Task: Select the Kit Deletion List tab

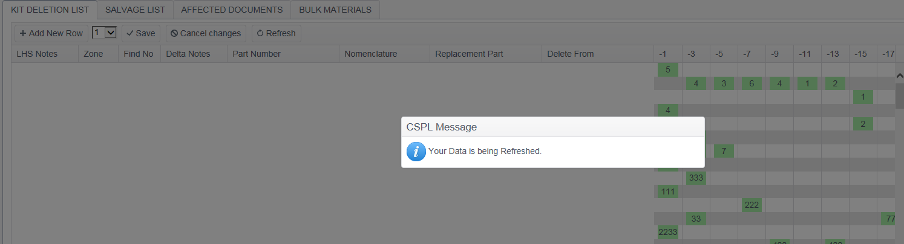Action: pyautogui.click(x=50, y=10)
